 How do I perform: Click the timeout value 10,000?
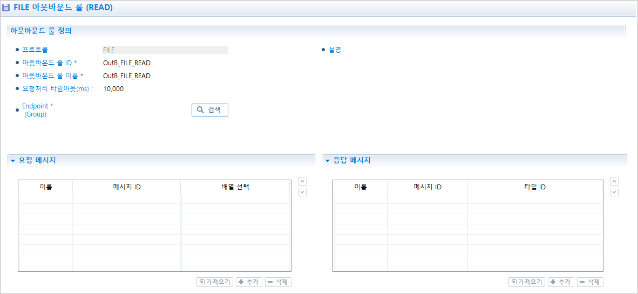point(113,88)
